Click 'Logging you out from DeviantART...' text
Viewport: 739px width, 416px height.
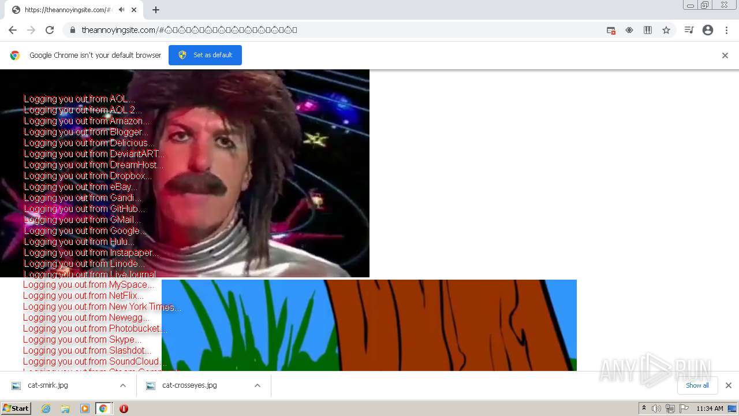94,154
